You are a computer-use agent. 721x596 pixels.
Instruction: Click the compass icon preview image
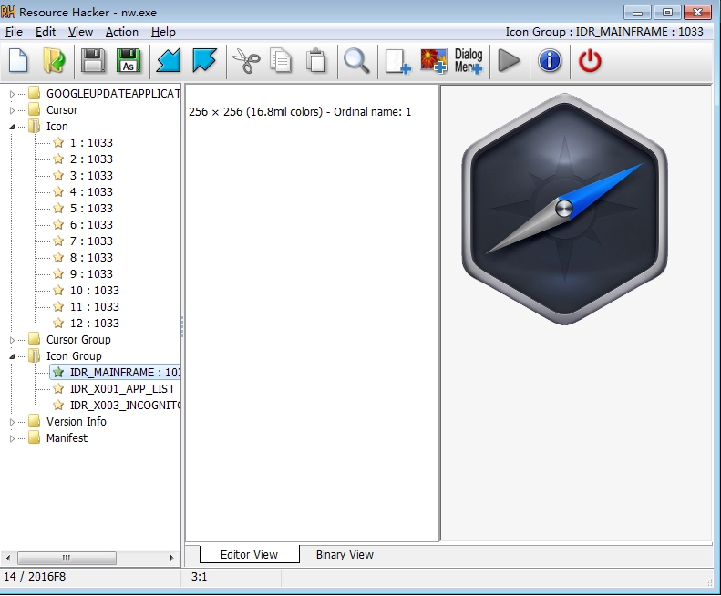pyautogui.click(x=564, y=209)
